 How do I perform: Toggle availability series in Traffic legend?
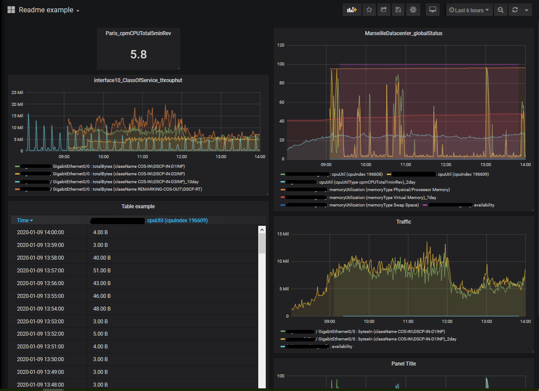pyautogui.click(x=316, y=347)
